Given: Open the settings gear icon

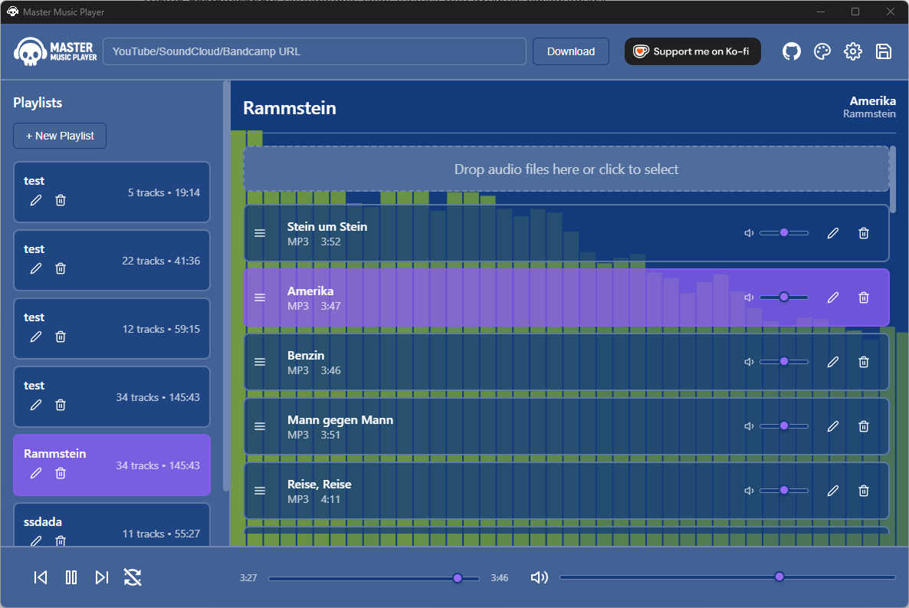Looking at the screenshot, I should [853, 51].
